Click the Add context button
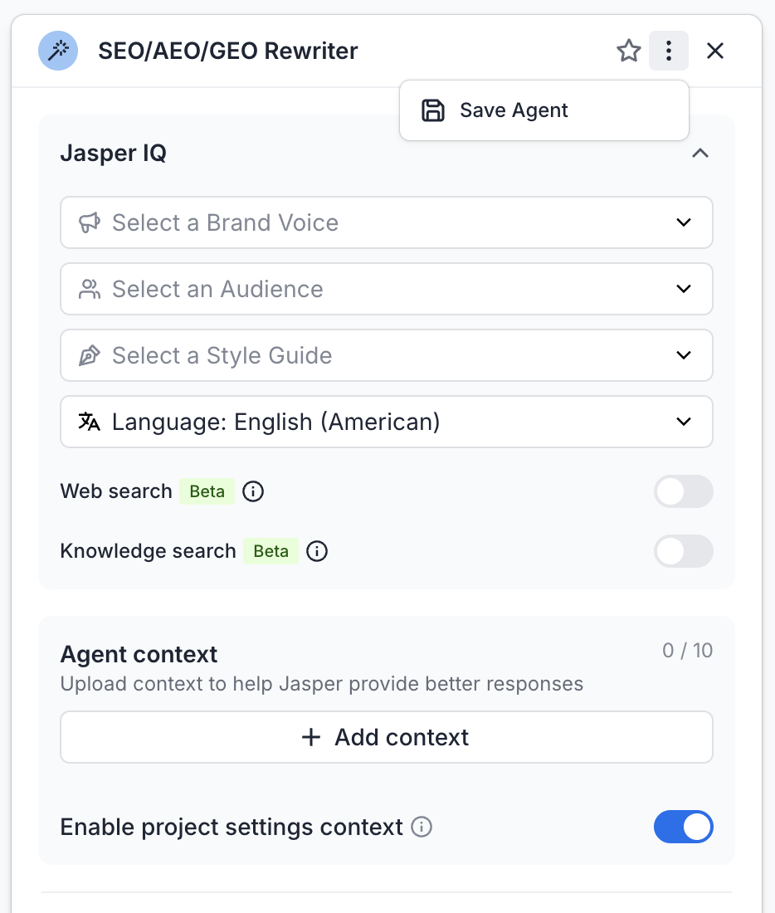The image size is (775, 913). (x=386, y=737)
